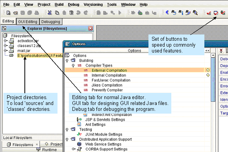Click the Cut scissors icon
The height and width of the screenshot is (152, 228).
point(50,13)
